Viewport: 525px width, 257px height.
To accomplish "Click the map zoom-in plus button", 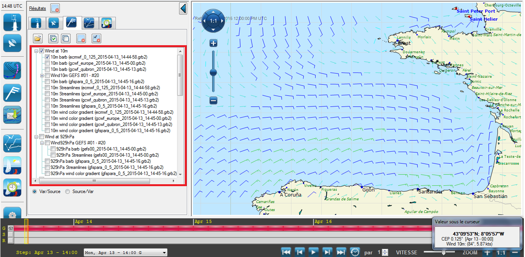I will coord(214,43).
